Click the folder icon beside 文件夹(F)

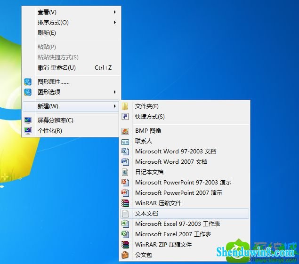125,106
